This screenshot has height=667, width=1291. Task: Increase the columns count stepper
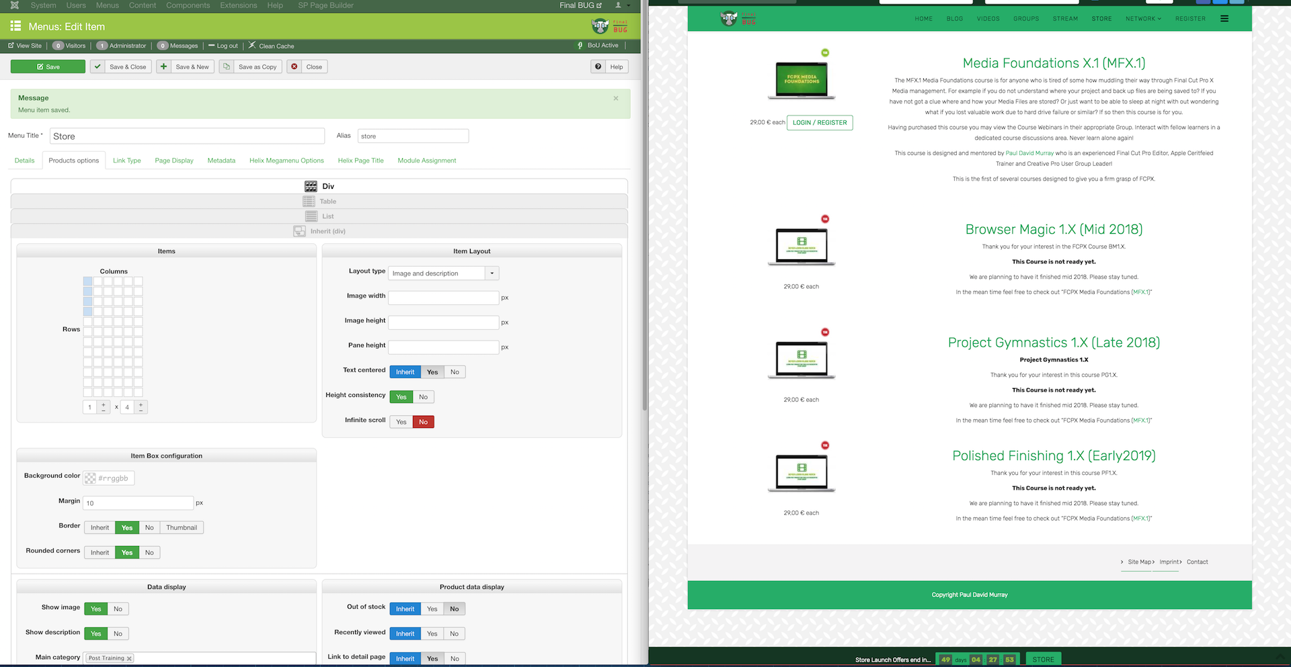click(104, 405)
